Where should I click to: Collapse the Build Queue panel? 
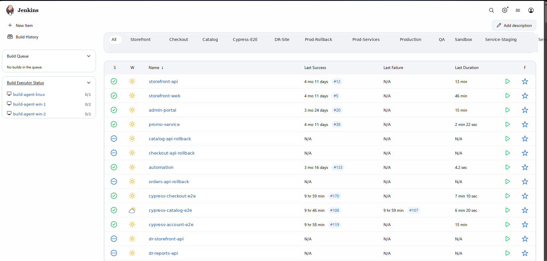click(89, 56)
